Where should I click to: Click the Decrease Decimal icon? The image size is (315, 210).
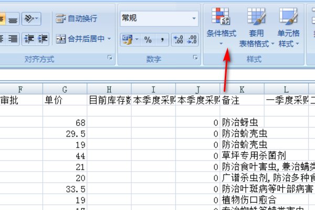(x=192, y=39)
